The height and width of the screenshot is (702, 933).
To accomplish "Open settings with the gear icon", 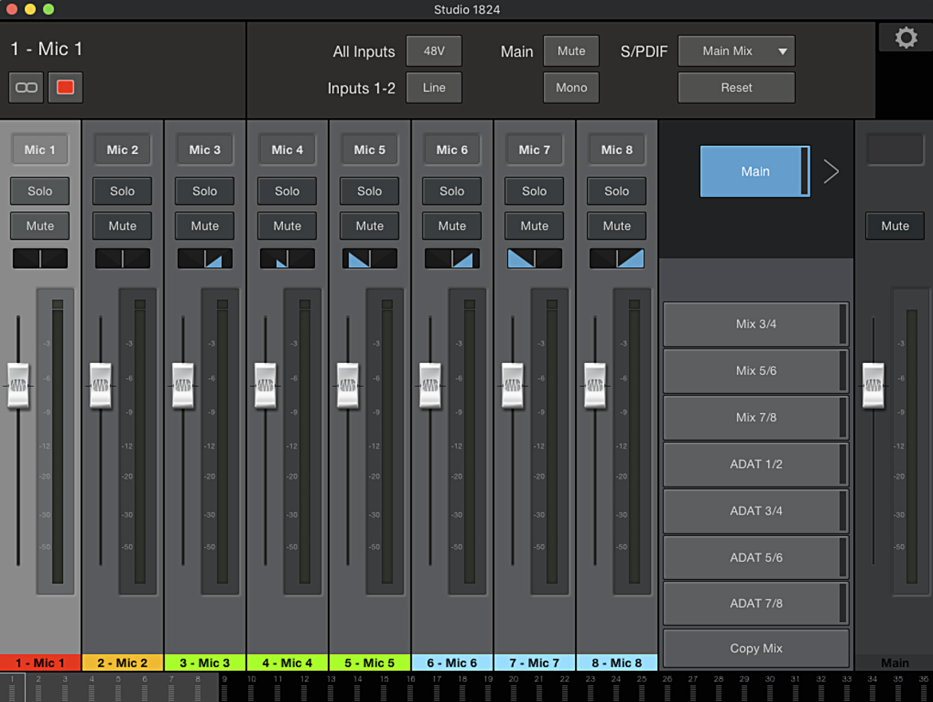I will coord(906,37).
